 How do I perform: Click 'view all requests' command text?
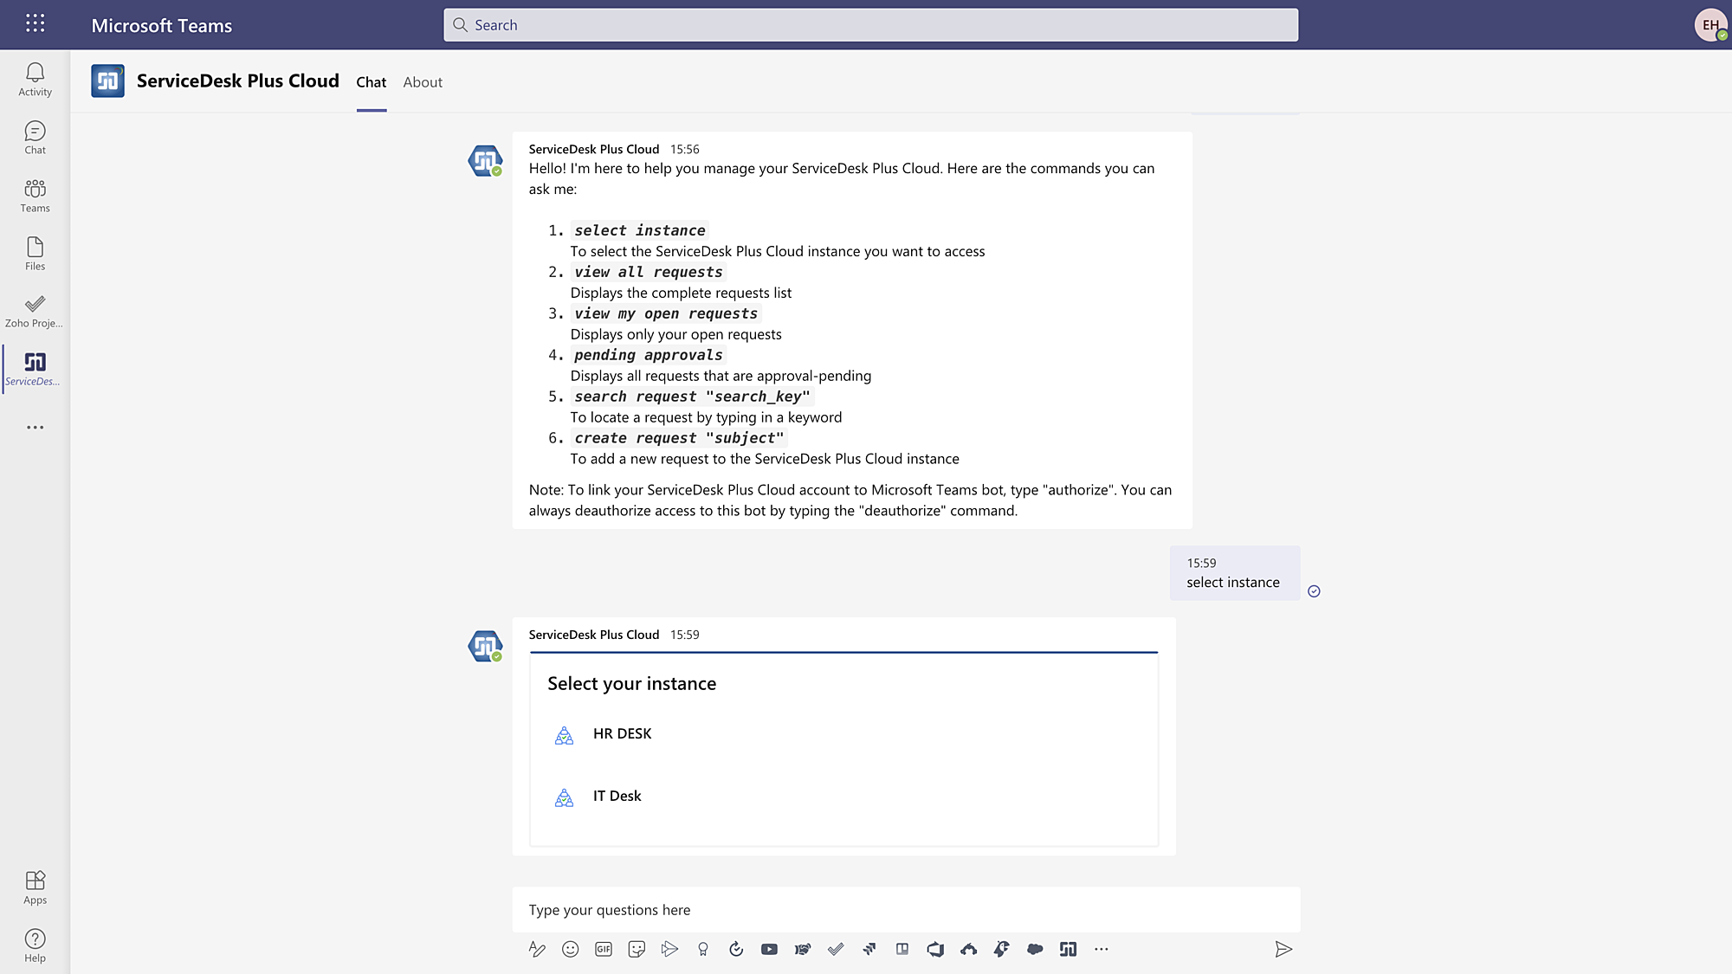pos(648,272)
